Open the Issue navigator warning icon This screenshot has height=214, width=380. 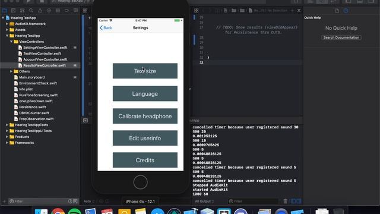(x=40, y=11)
